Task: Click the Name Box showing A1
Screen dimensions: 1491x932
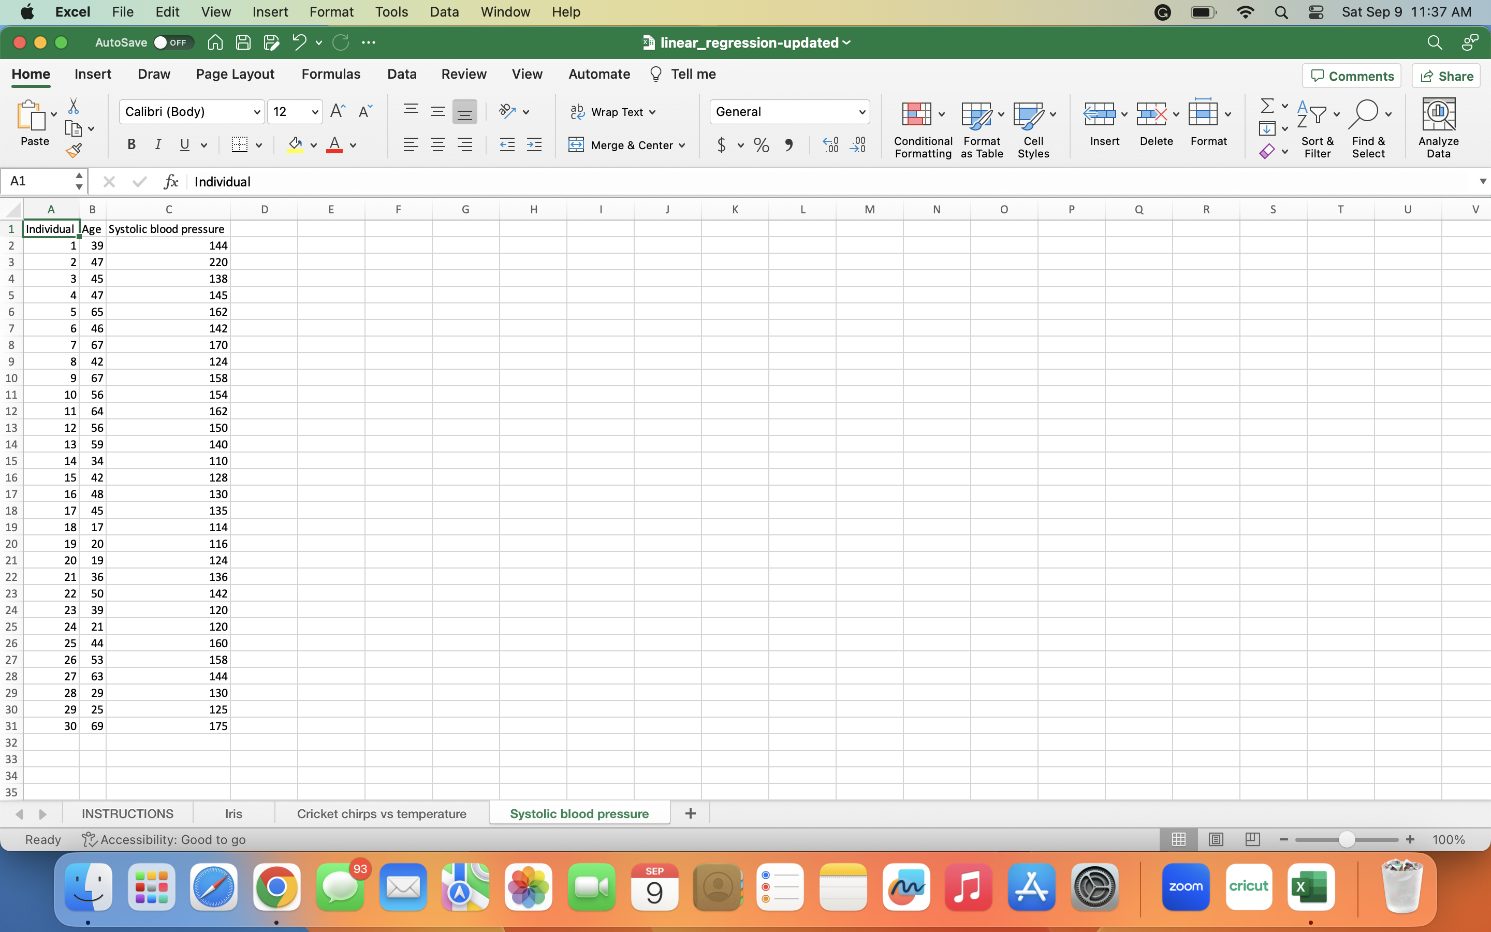Action: (x=37, y=181)
